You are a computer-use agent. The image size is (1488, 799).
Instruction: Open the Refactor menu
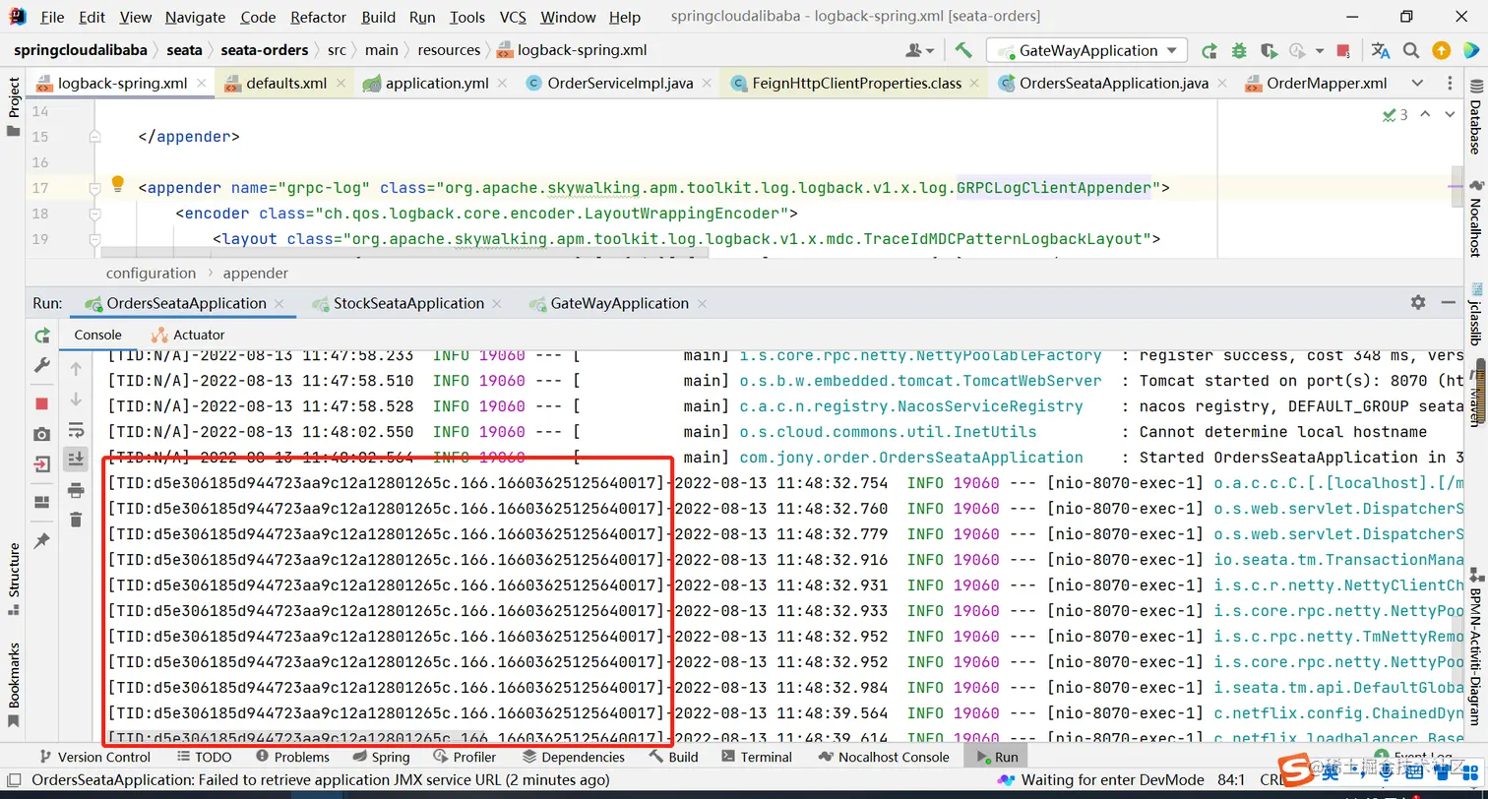tap(319, 17)
